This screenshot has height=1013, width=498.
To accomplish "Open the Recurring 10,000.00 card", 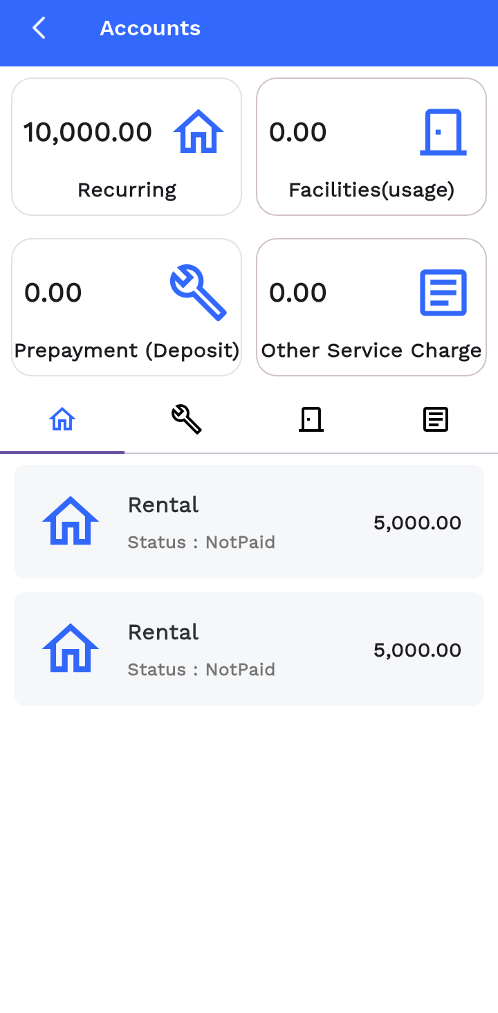I will [x=127, y=147].
